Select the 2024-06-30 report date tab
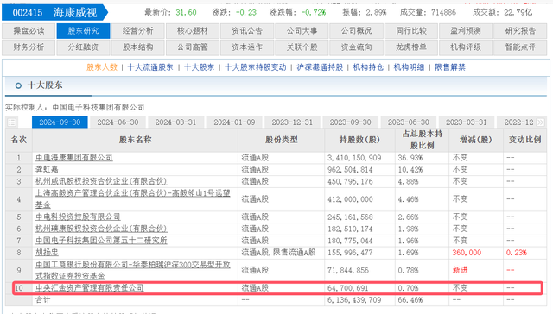 (118, 122)
